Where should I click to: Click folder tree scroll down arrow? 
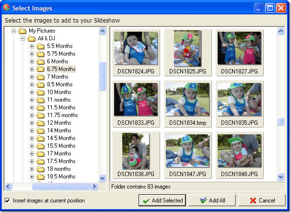(103, 178)
